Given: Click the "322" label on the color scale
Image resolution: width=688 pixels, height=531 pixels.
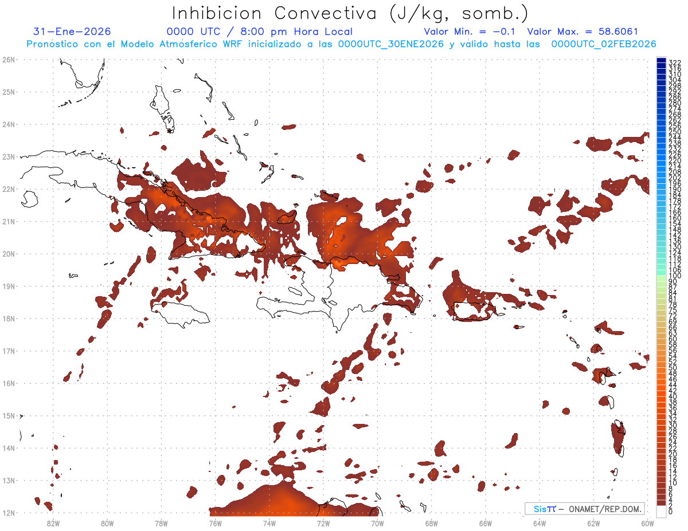Looking at the screenshot, I should point(674,62).
